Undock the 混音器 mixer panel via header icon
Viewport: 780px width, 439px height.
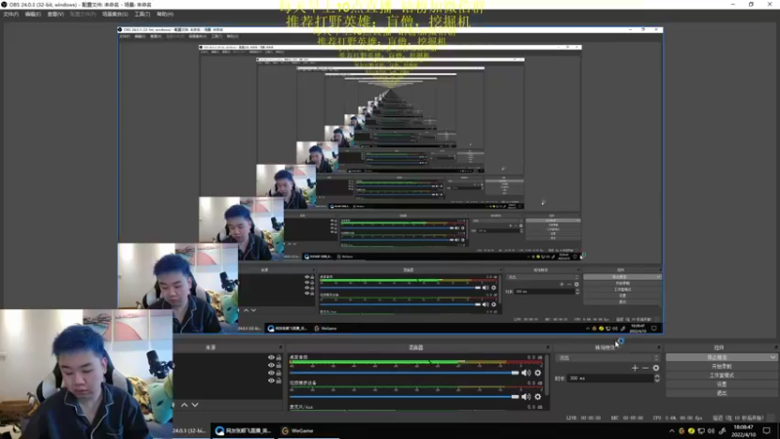click(548, 347)
